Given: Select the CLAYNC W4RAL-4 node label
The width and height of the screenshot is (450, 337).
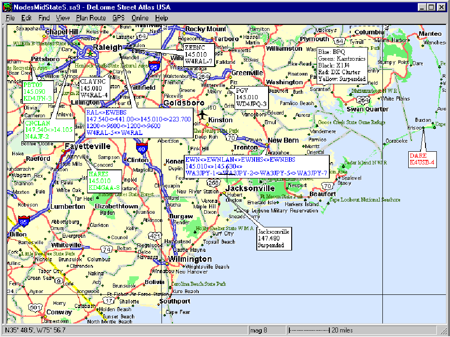Looking at the screenshot, I should click(x=94, y=88).
